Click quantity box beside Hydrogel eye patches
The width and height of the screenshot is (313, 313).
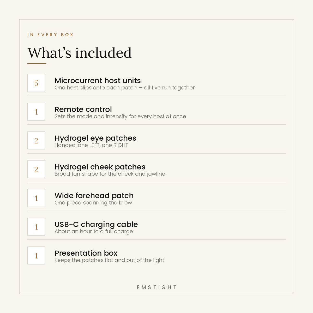click(36, 140)
